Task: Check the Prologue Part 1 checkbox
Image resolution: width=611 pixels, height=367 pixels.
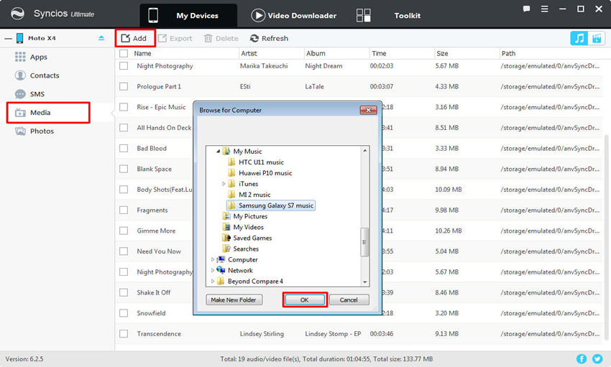Action: coord(124,86)
